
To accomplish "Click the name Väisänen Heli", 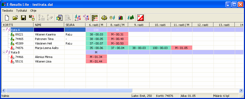I will [43, 43].
